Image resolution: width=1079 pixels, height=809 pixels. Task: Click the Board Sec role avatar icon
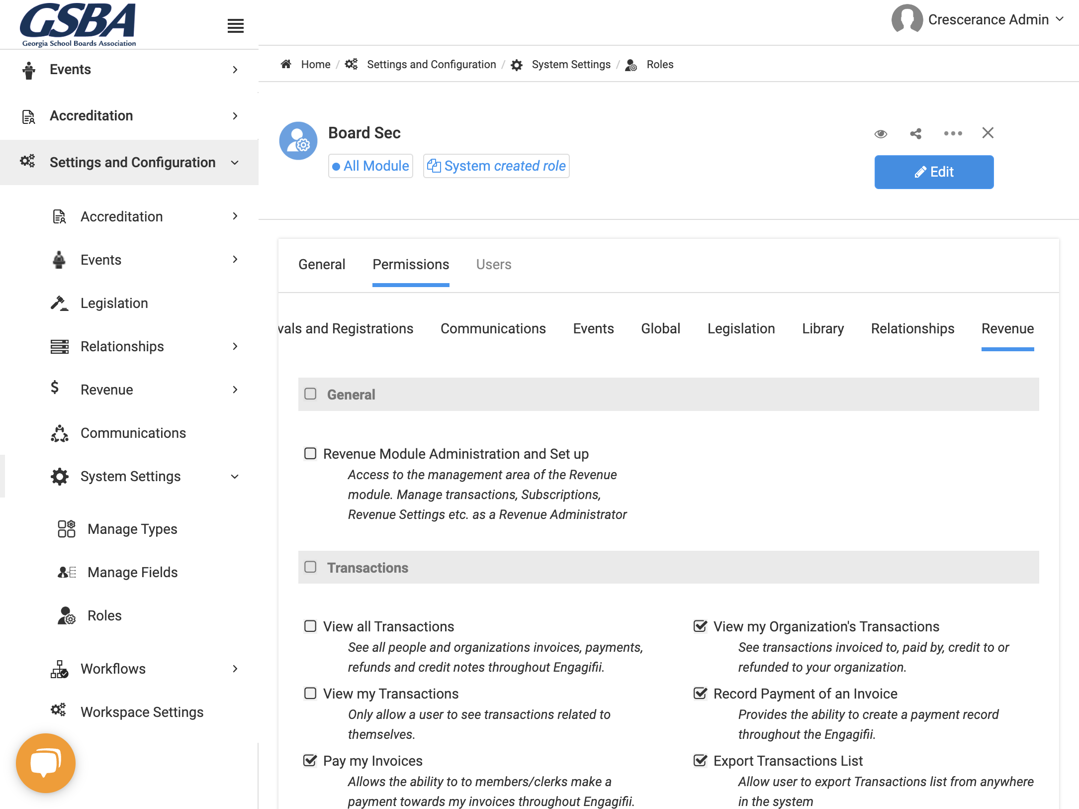[x=298, y=141]
